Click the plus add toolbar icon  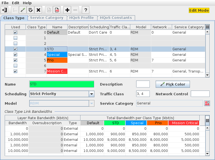pyautogui.click(x=67, y=10)
